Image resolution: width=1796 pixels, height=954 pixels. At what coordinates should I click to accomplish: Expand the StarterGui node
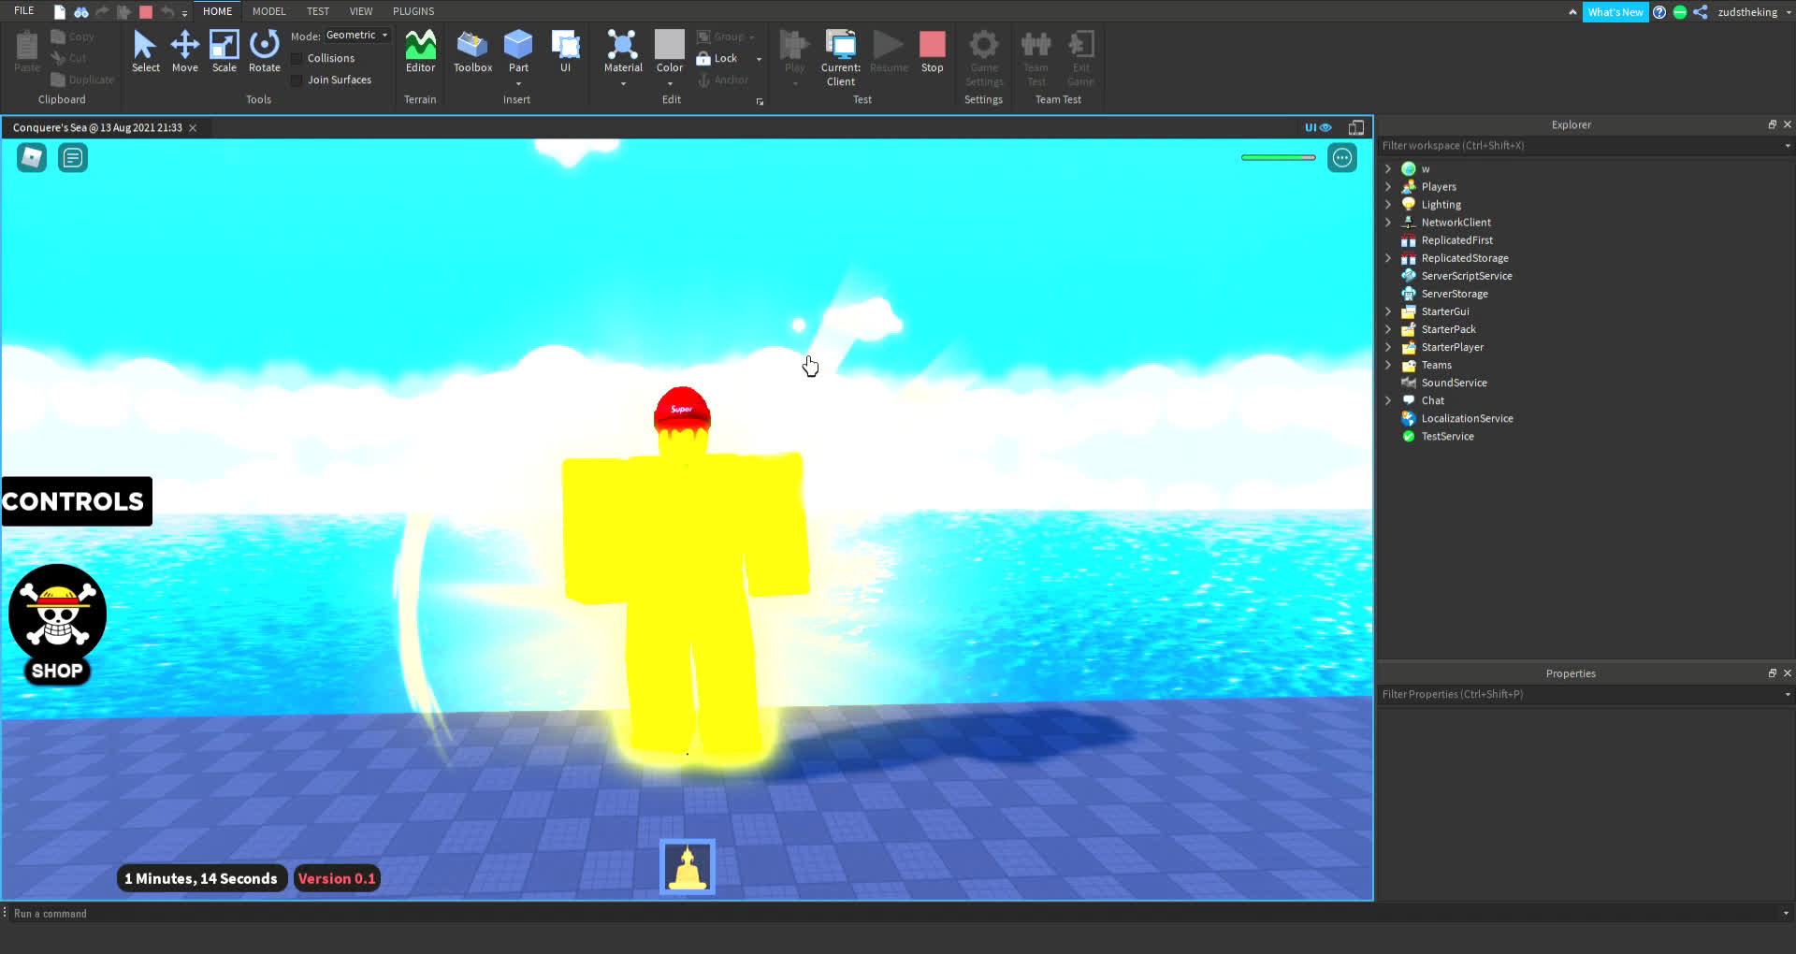[x=1388, y=311]
